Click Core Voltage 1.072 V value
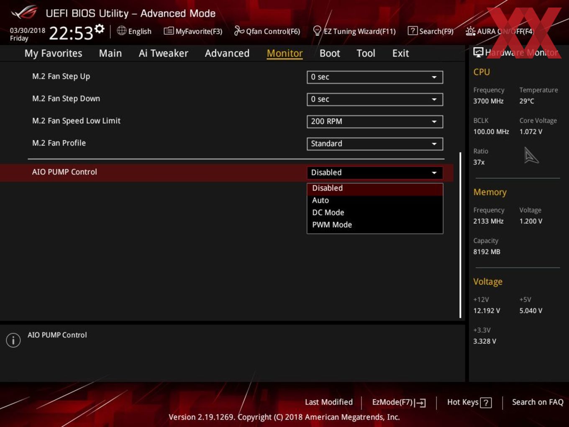Screen dimensions: 569x427 (531, 131)
